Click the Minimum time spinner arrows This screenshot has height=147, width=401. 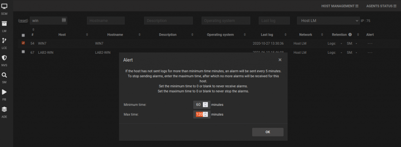(x=205, y=105)
